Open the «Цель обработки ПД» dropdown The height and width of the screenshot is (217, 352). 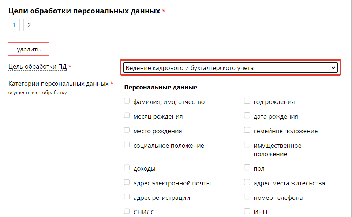[x=230, y=67]
